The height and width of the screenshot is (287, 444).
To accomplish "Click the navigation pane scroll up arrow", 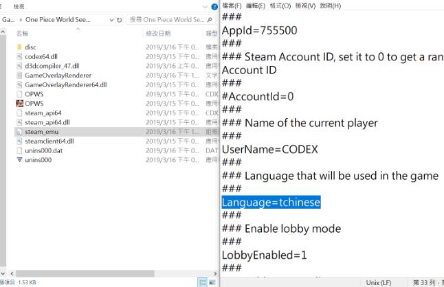I will (x=3, y=32).
